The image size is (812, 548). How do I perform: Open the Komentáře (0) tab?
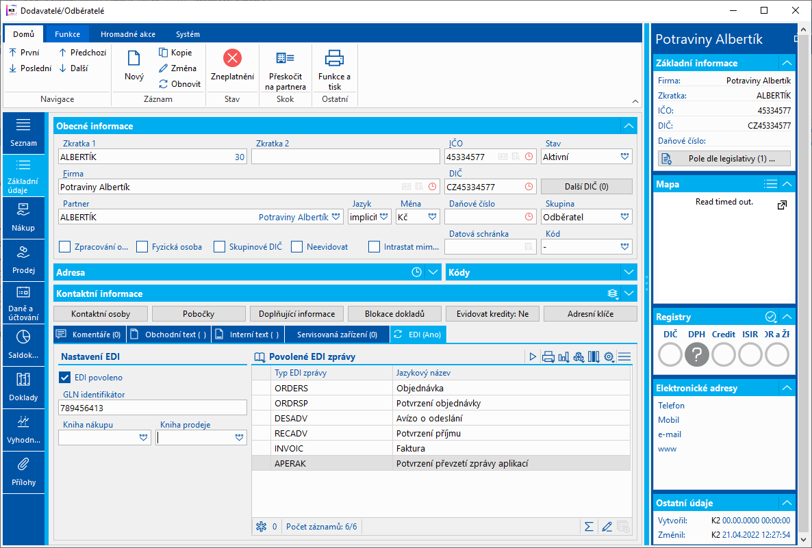[89, 335]
